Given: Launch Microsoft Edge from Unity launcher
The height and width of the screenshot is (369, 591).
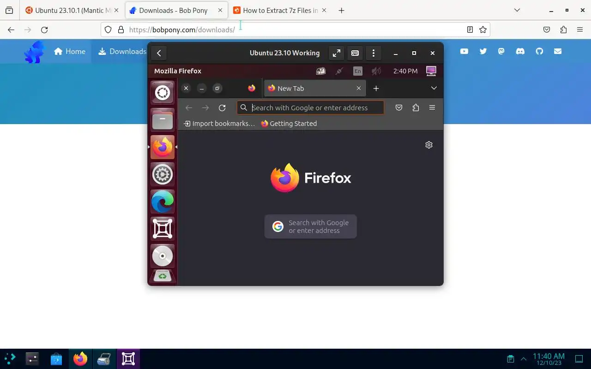Looking at the screenshot, I should tap(163, 202).
